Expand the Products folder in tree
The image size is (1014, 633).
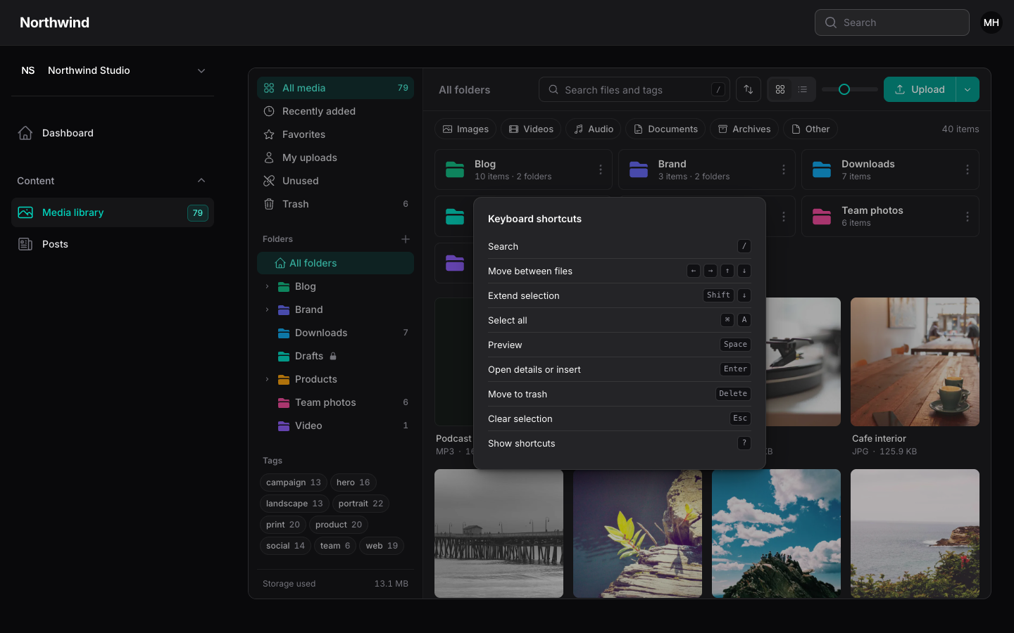point(267,379)
